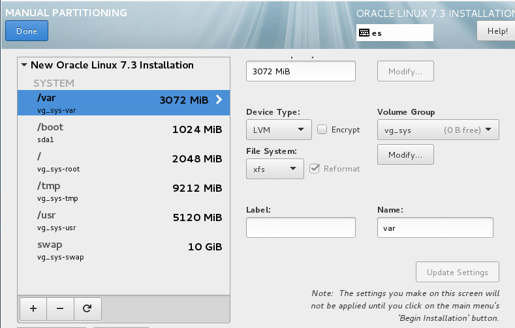Select the /usr vg_sys-usr row
This screenshot has width=515, height=328.
(123, 221)
